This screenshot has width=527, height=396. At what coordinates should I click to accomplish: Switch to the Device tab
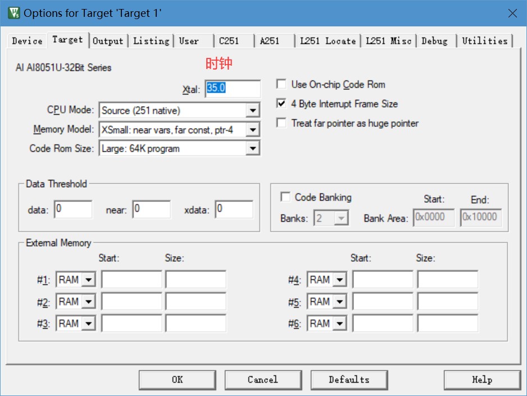pos(27,41)
